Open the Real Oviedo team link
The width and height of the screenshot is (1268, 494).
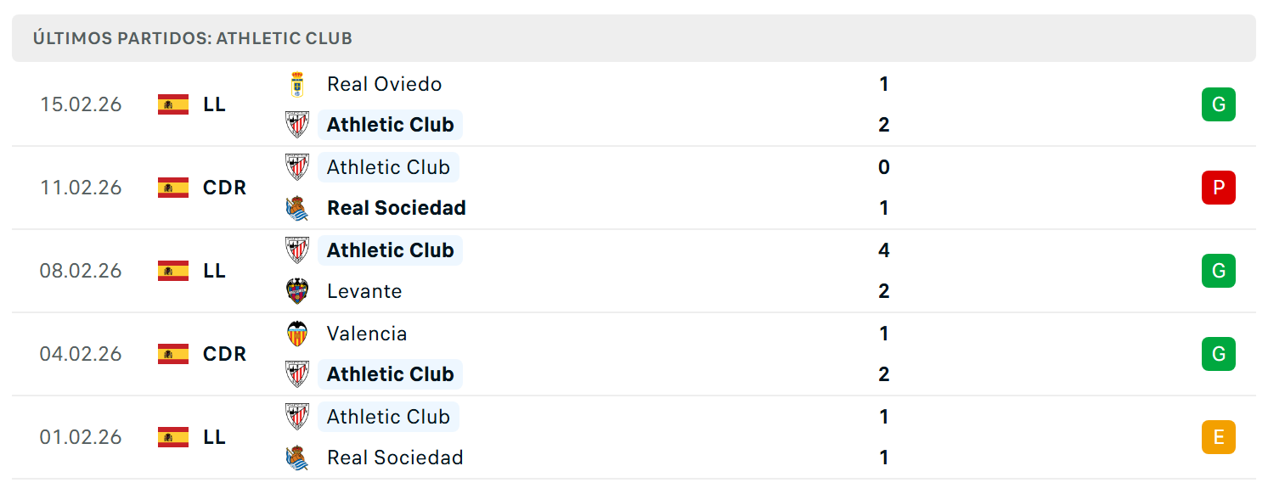tap(385, 84)
